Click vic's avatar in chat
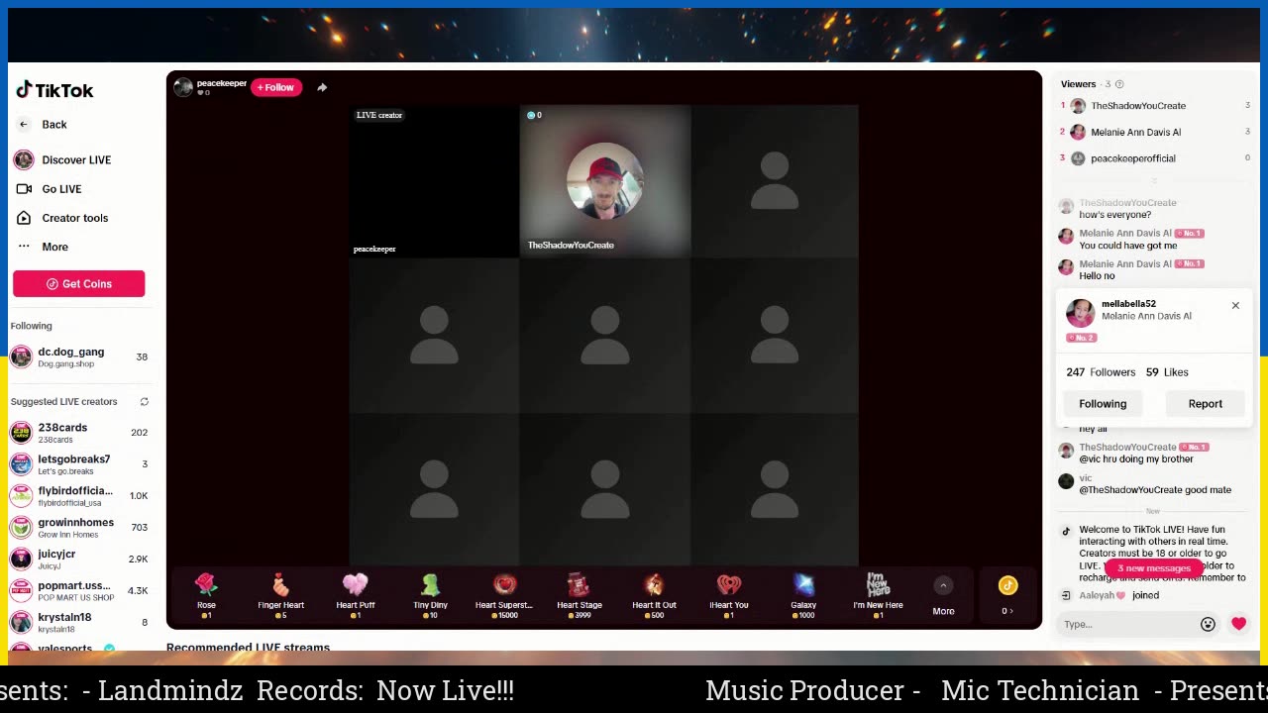Viewport: 1268px width, 713px height. click(1066, 481)
